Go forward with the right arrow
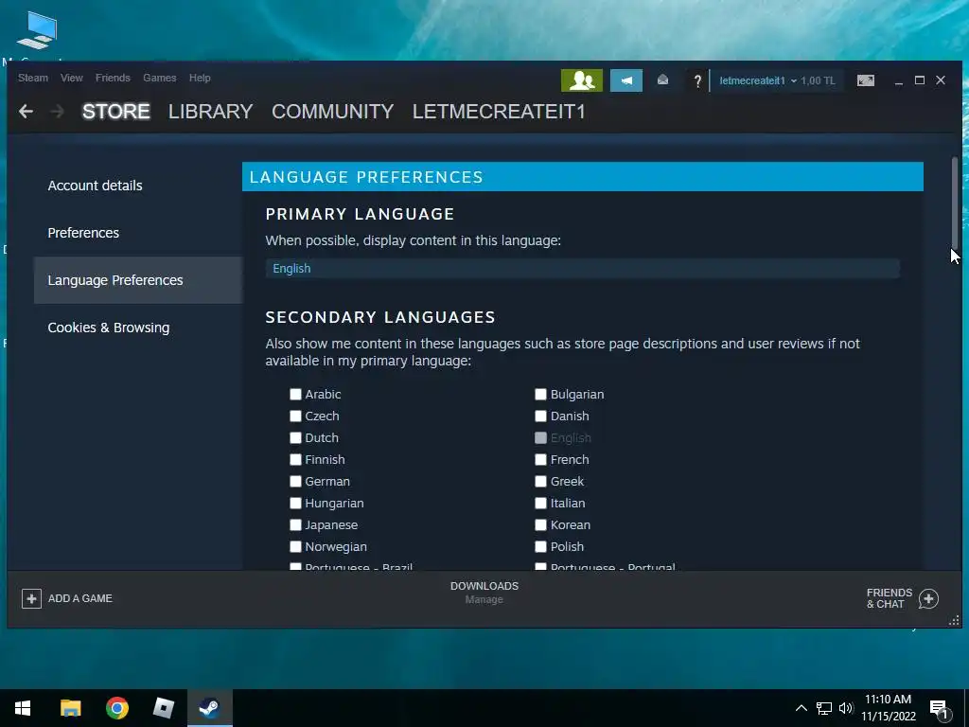This screenshot has height=727, width=969. 57,112
